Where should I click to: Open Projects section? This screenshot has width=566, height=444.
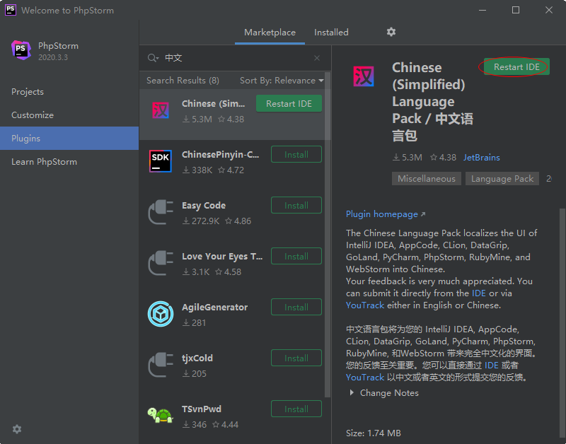pos(69,92)
